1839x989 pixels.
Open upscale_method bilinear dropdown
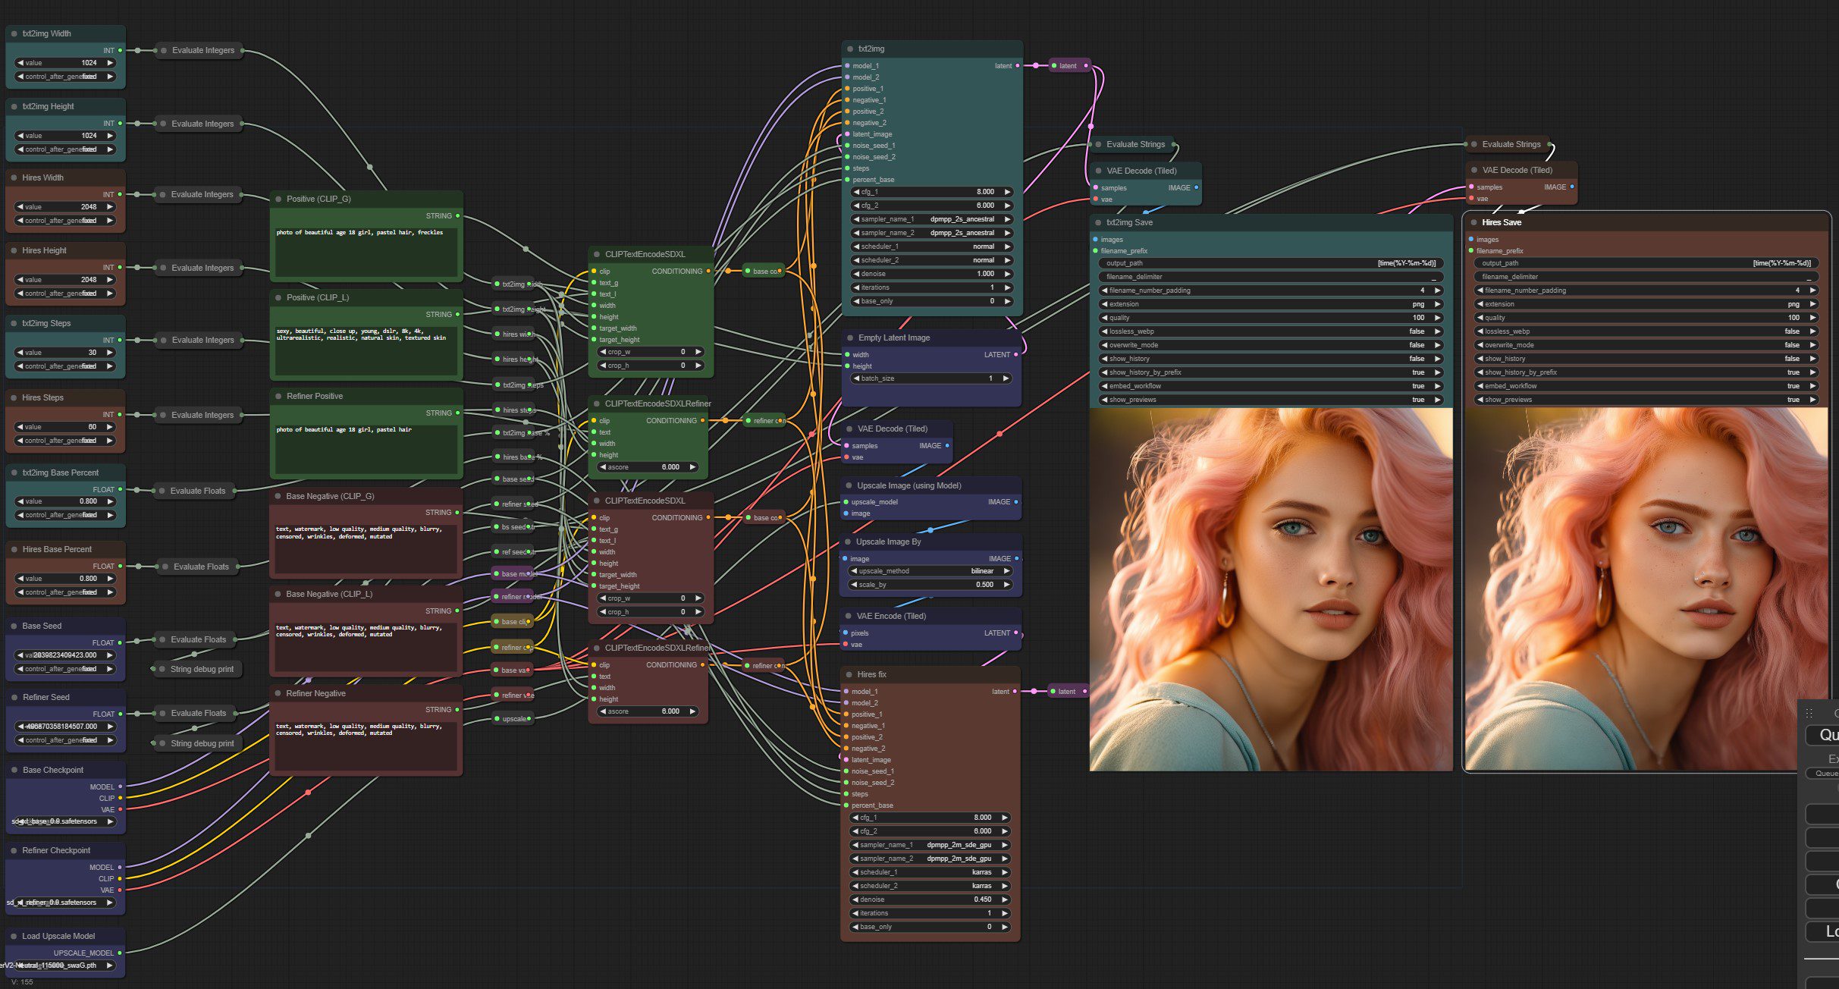click(931, 571)
